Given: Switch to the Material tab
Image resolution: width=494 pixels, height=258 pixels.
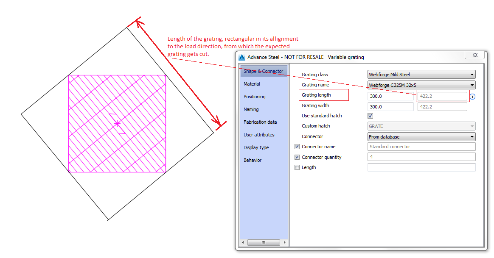Looking at the screenshot, I should pyautogui.click(x=252, y=84).
